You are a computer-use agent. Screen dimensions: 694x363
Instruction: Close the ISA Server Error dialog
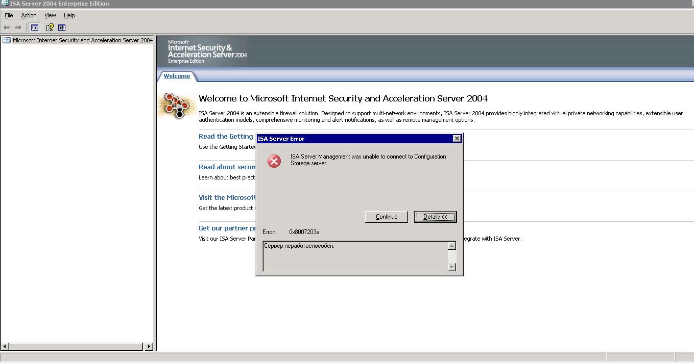click(457, 139)
